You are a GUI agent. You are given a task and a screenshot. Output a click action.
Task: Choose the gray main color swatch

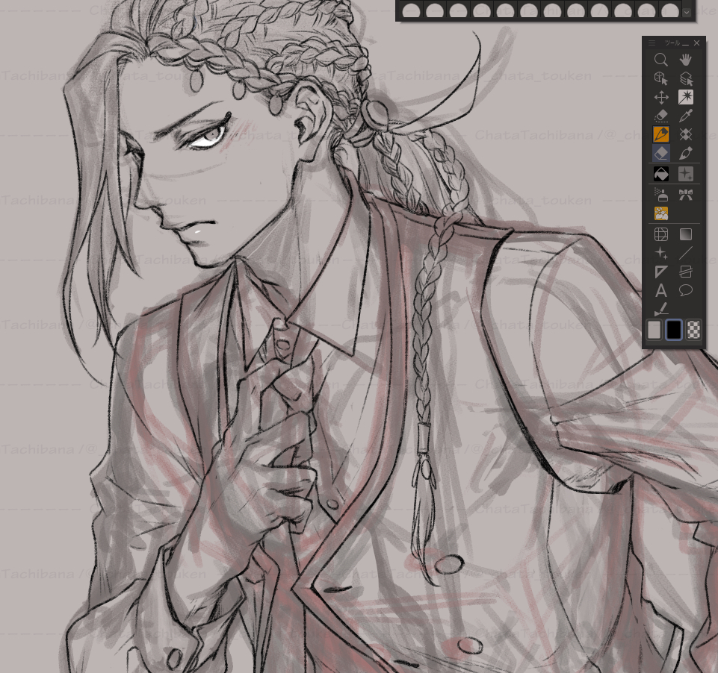(654, 330)
